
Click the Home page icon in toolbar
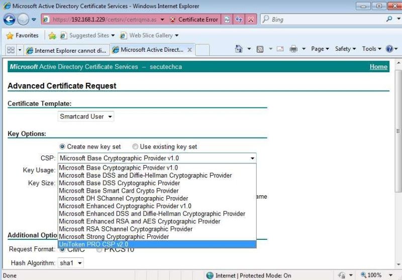[x=239, y=49]
